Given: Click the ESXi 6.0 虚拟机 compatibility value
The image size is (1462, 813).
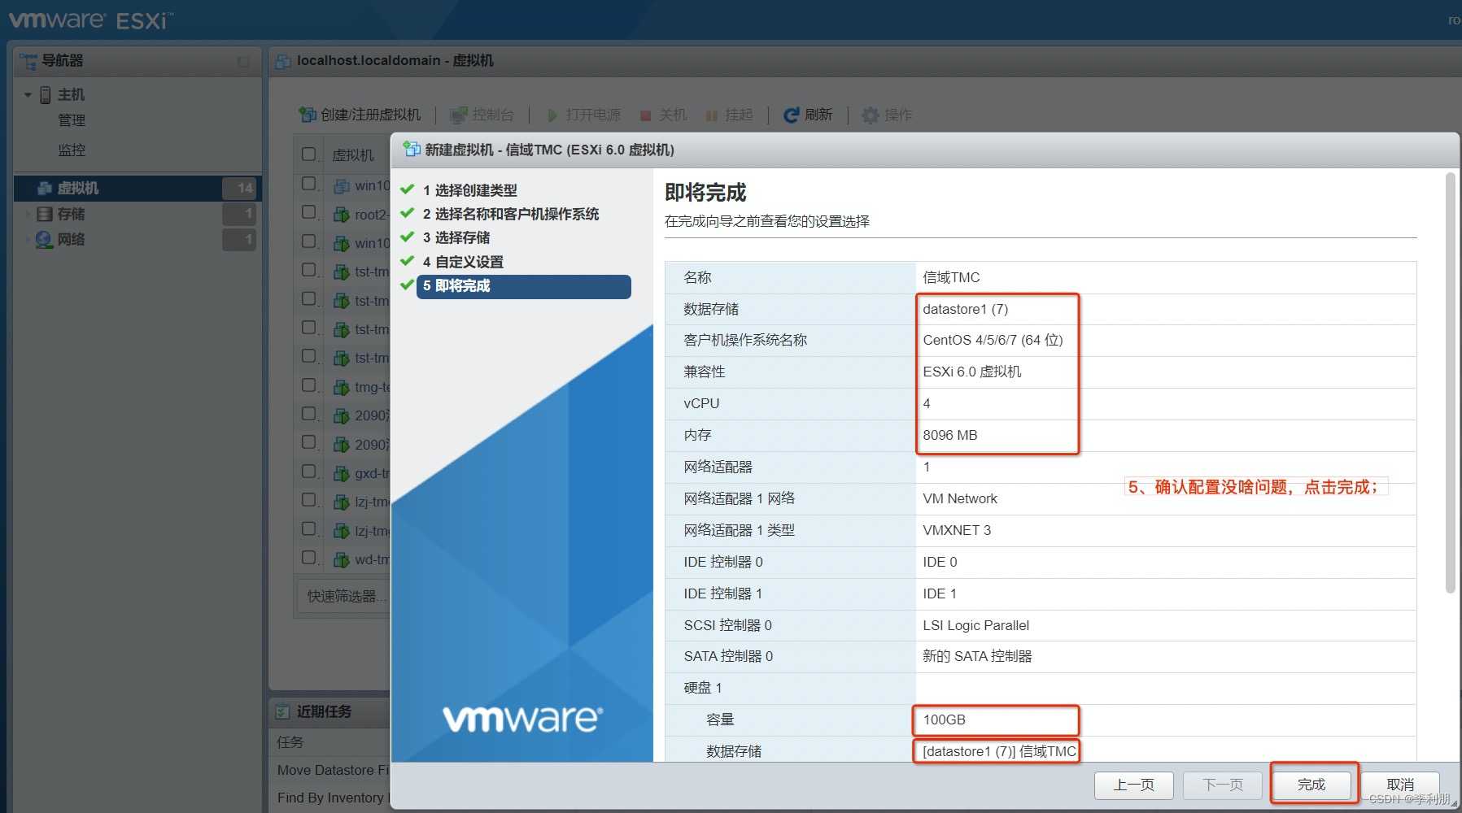Looking at the screenshot, I should coord(971,372).
